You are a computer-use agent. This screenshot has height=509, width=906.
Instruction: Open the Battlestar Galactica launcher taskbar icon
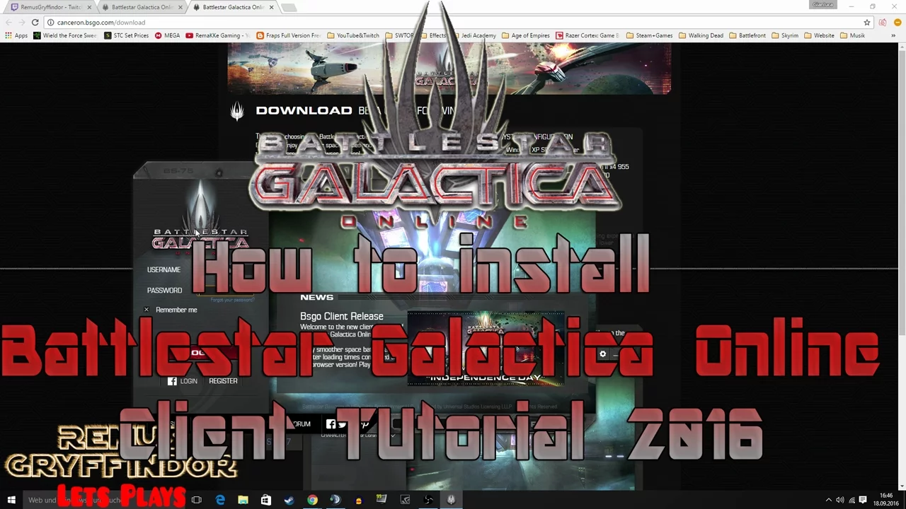[451, 501]
